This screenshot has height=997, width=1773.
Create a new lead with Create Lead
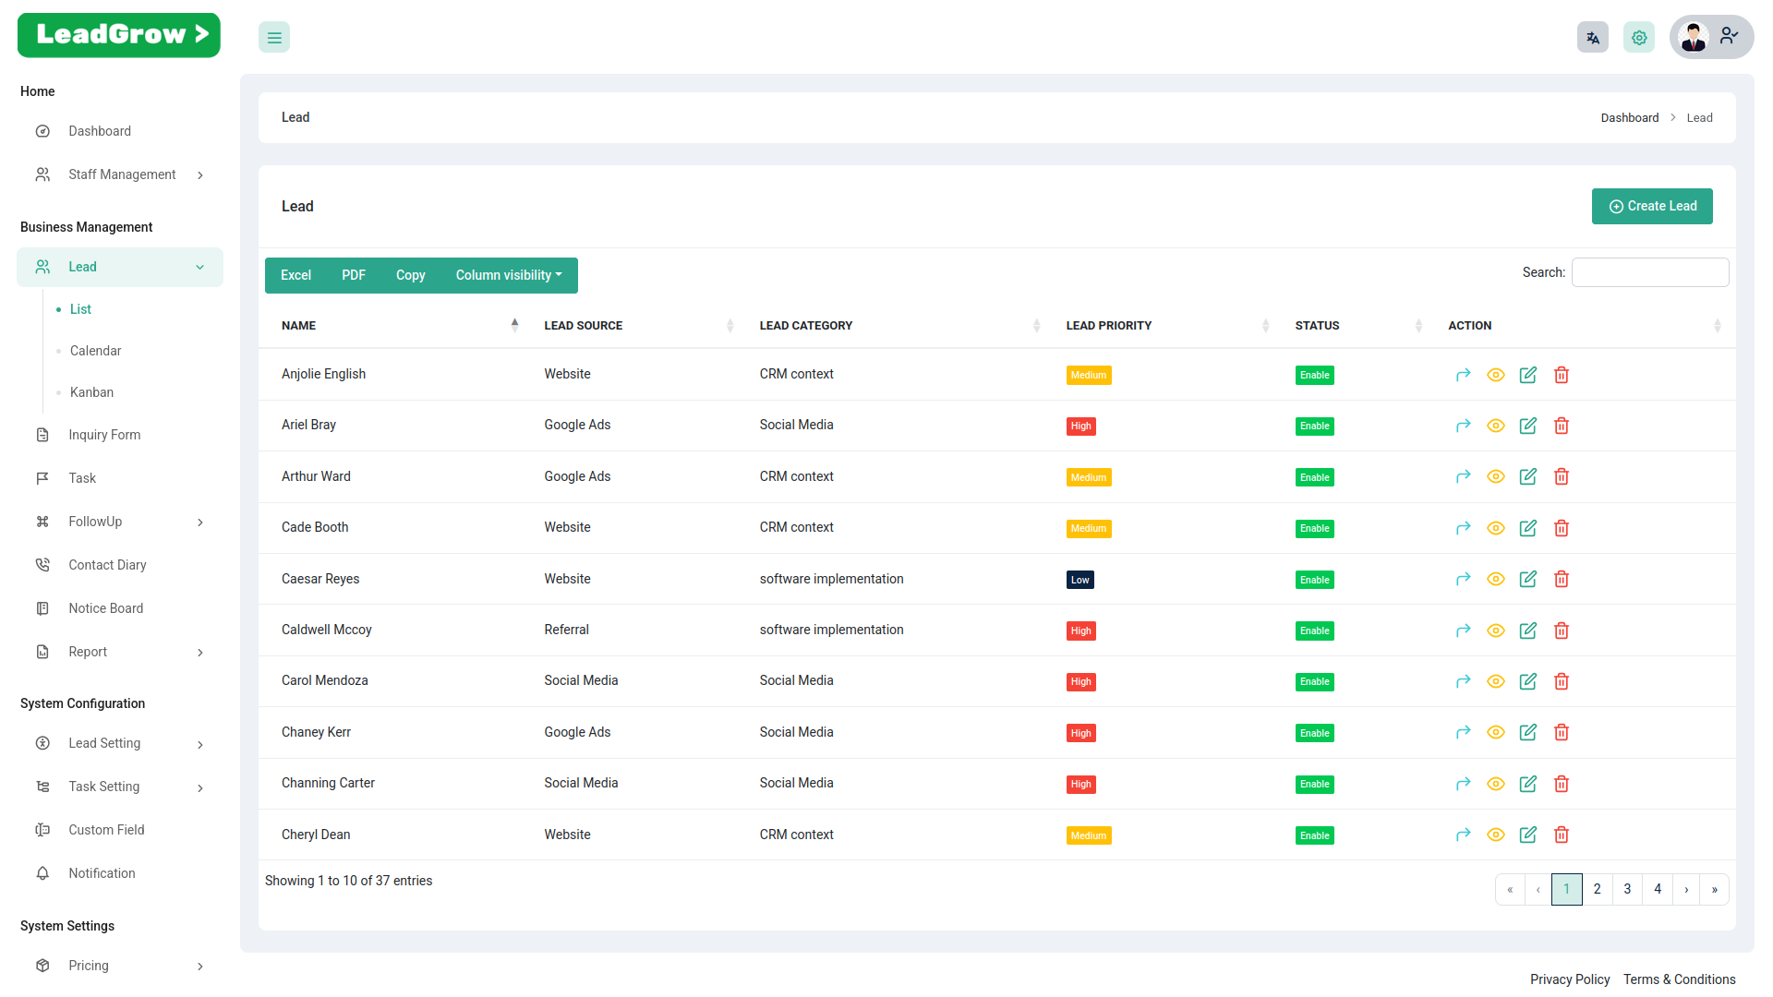[x=1652, y=207]
